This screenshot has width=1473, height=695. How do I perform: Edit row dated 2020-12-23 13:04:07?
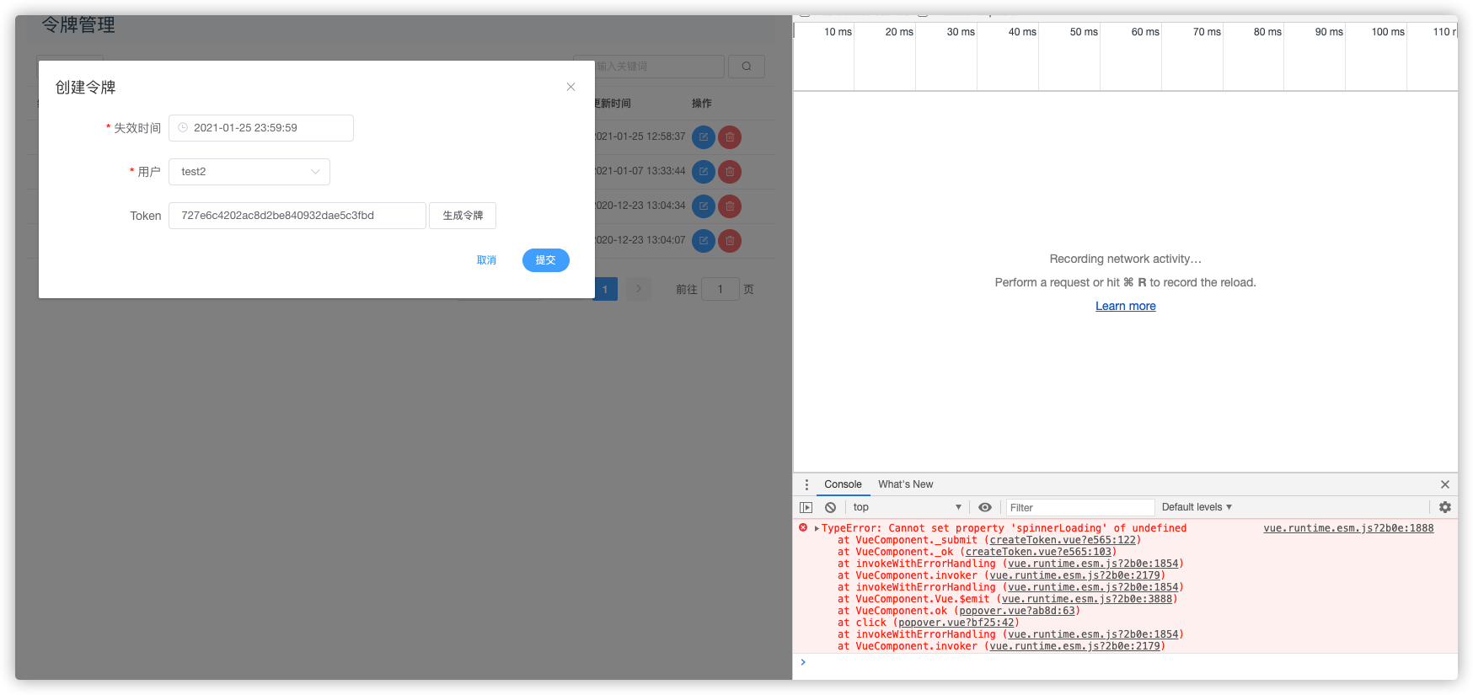click(704, 241)
